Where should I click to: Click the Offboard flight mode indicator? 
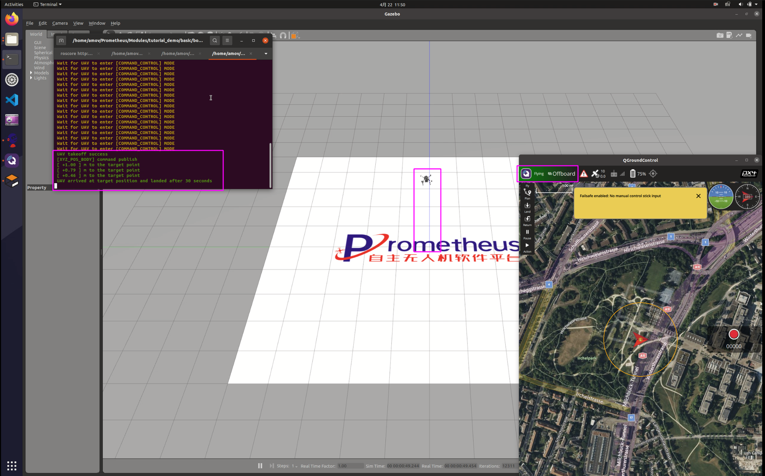click(561, 174)
